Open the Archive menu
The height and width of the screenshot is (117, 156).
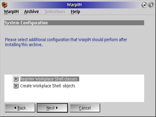(x=32, y=12)
